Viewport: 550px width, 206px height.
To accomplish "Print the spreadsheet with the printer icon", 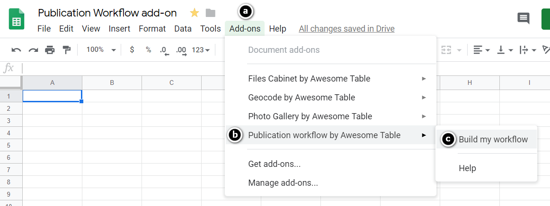I will [x=50, y=50].
